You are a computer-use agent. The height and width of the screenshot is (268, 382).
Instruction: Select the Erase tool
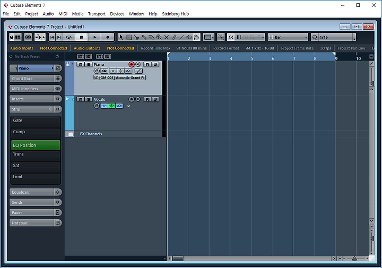[151, 37]
